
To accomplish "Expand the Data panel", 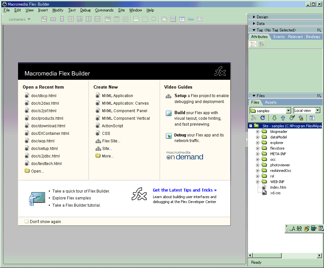I will (x=254, y=24).
